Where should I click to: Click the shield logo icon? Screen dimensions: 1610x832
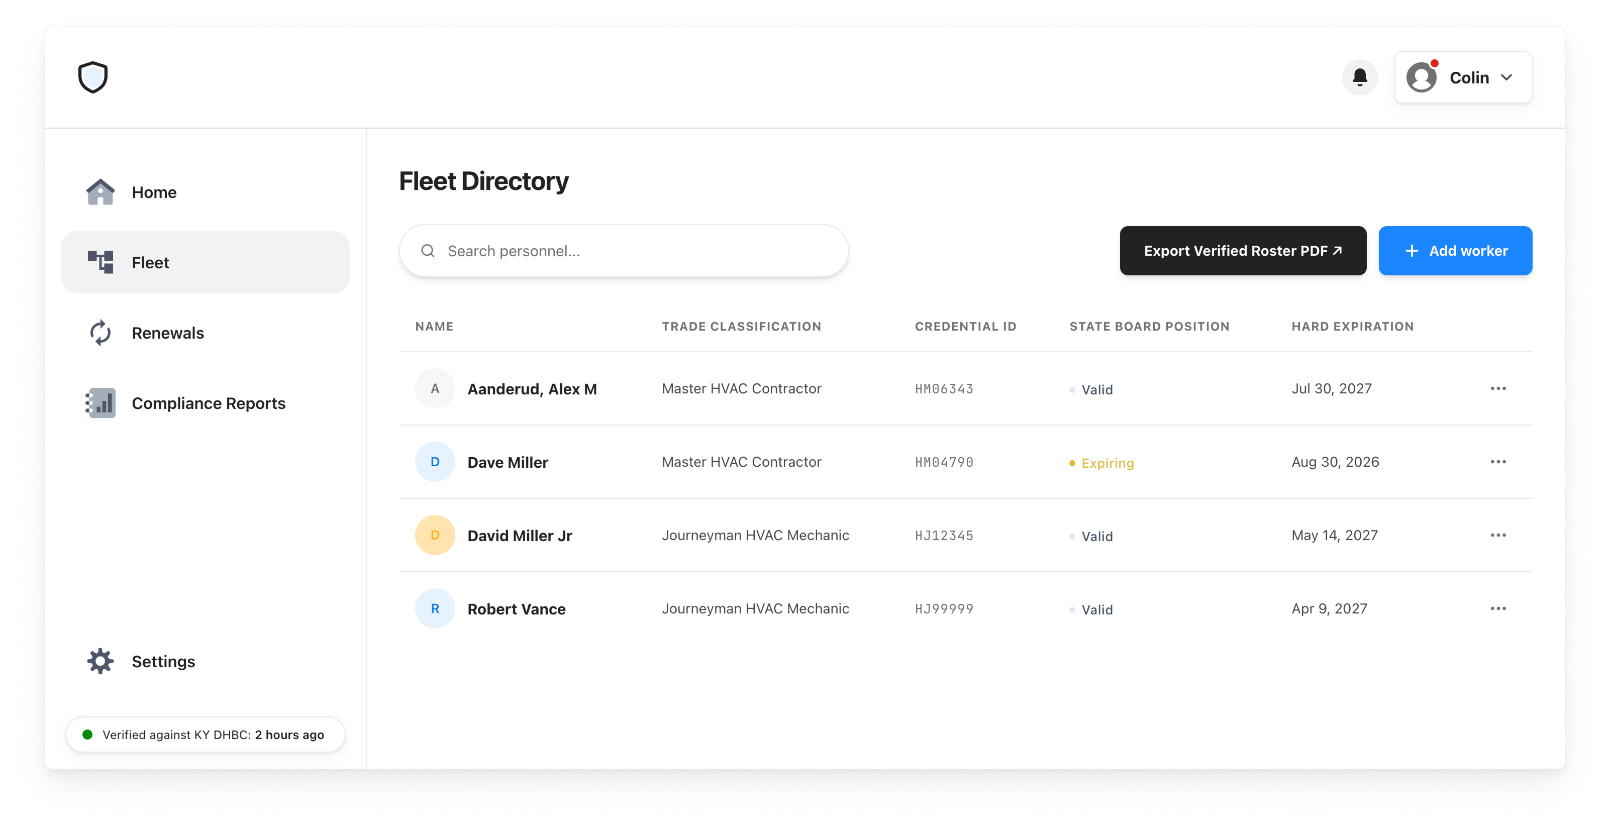click(93, 77)
